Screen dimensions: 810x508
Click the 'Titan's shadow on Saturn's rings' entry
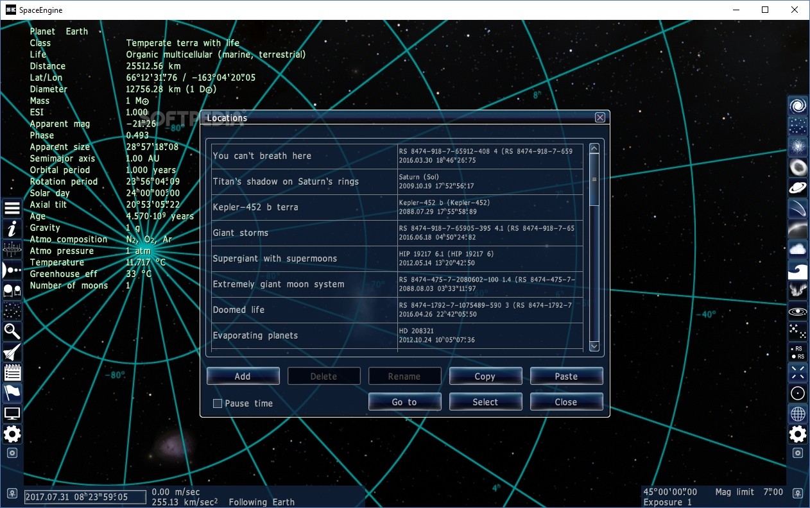(x=302, y=181)
